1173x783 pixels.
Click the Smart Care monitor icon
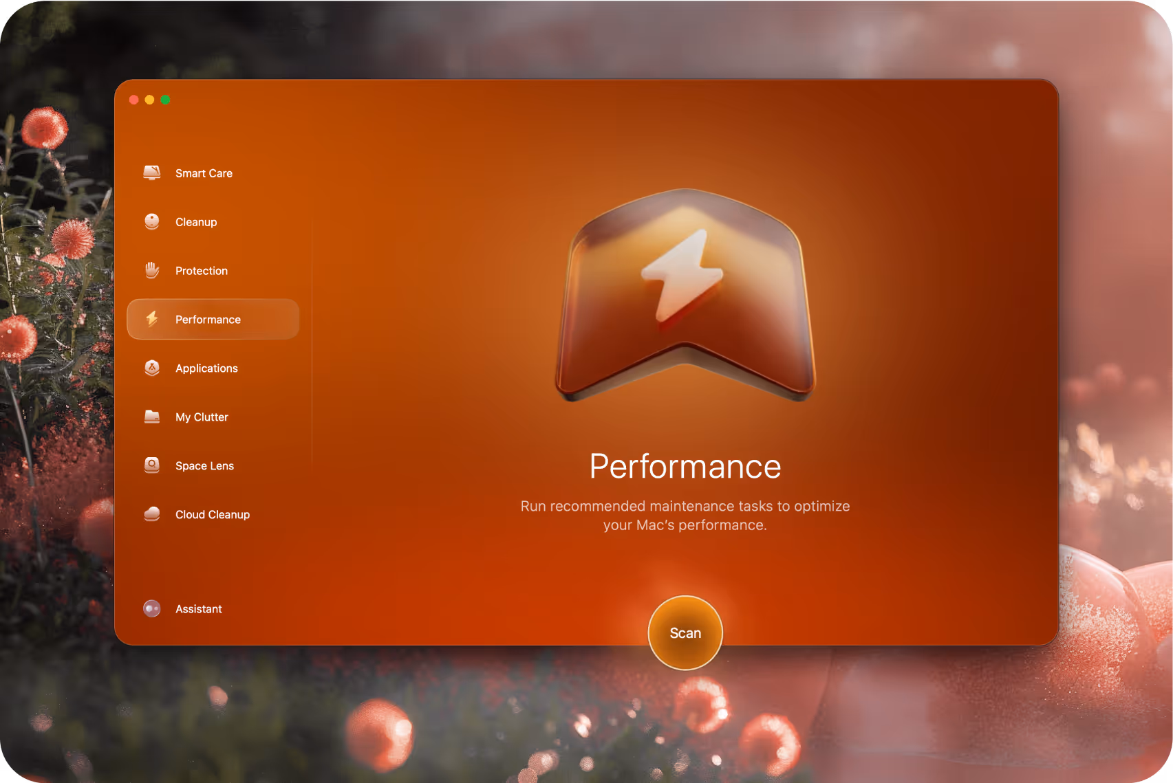pyautogui.click(x=152, y=173)
